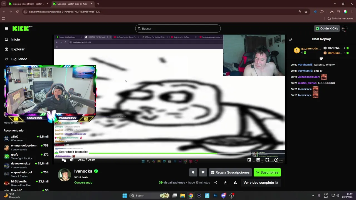
Task: Open Photoshop from the taskbar
Action: [x=215, y=196]
